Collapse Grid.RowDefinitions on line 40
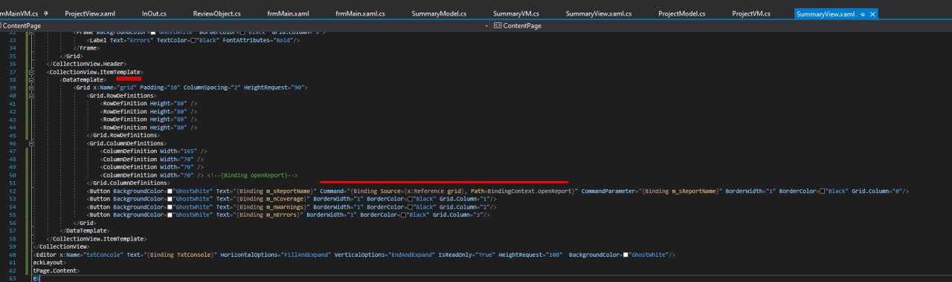Screen dimensions: 952x282 coord(32,96)
